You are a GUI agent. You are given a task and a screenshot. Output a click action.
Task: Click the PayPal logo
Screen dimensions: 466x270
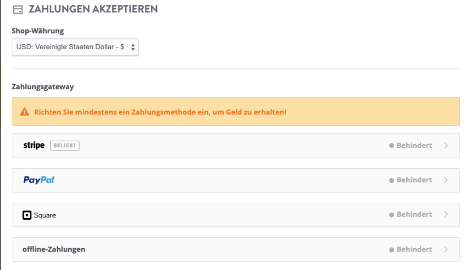[x=39, y=180]
